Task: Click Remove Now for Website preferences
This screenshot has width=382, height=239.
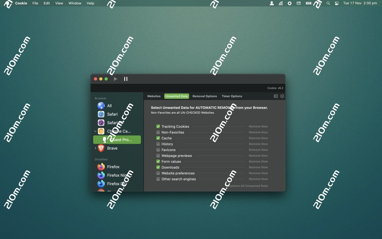Action: (258, 173)
